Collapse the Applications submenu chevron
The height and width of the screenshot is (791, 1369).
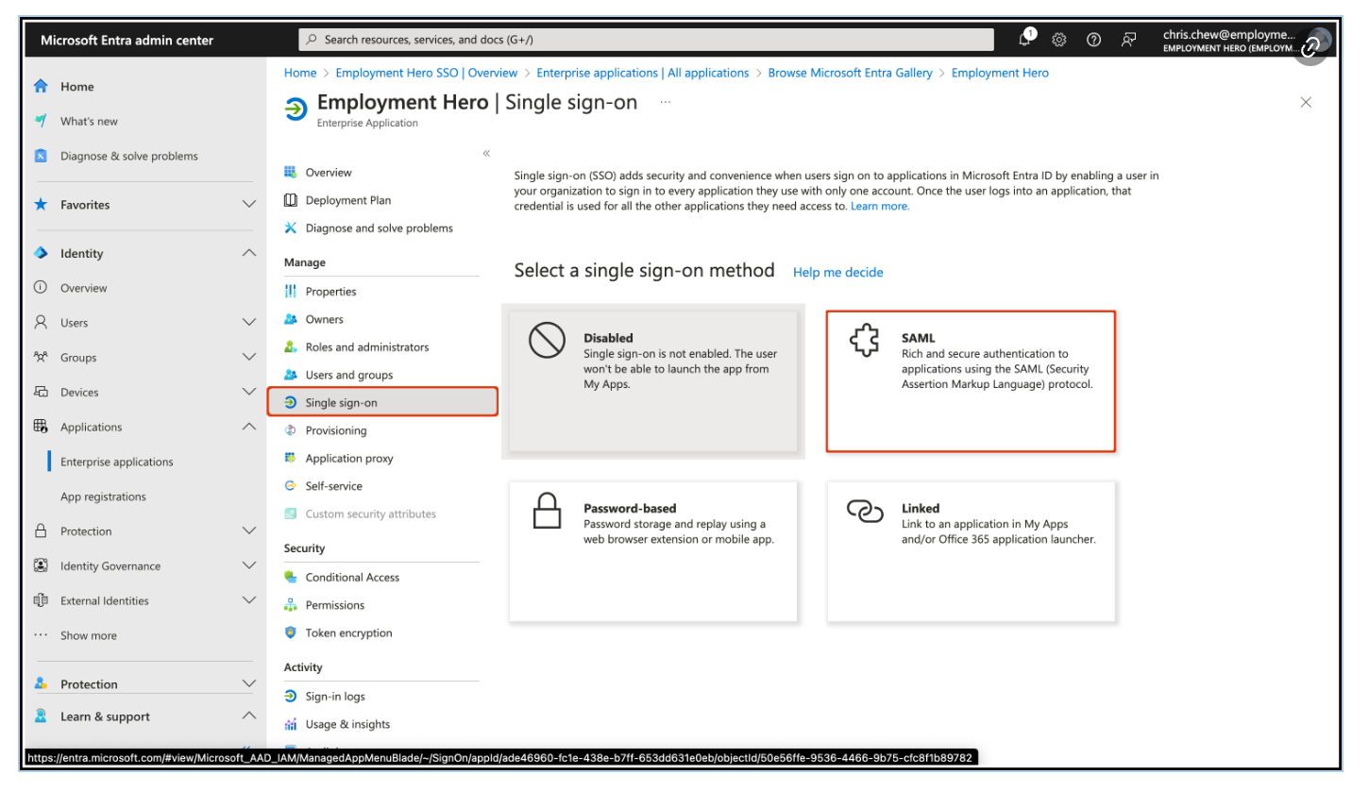click(249, 427)
